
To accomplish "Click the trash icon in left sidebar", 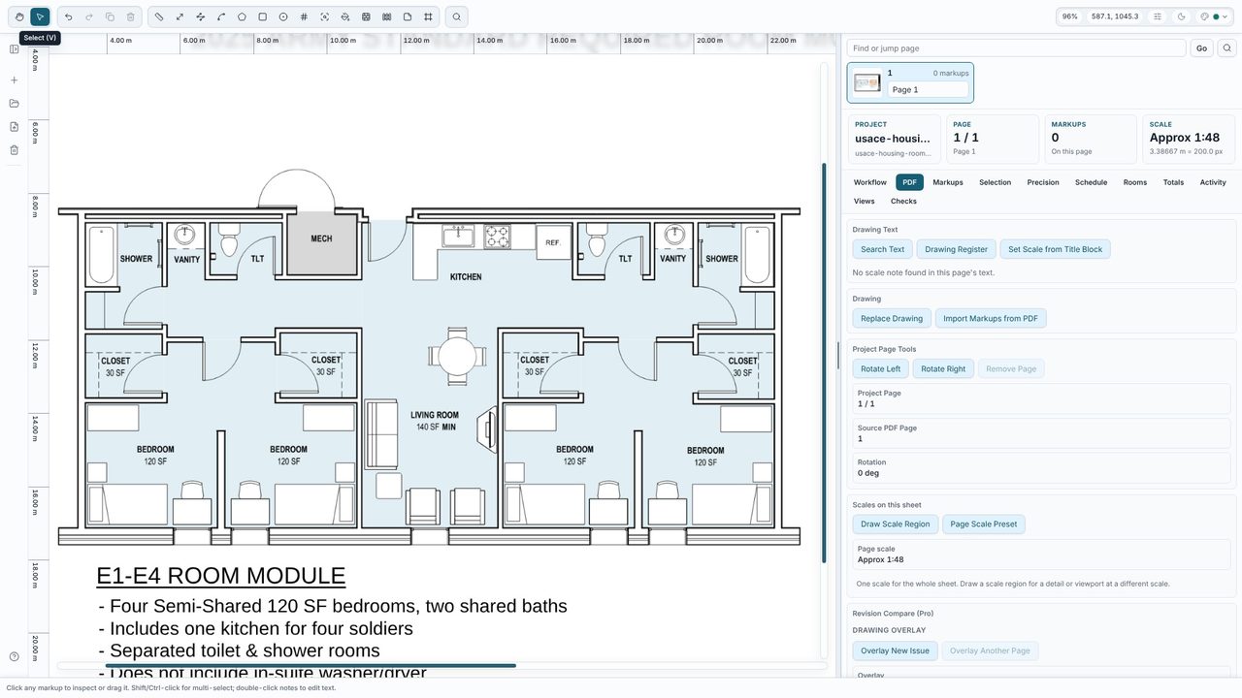I will click(14, 150).
